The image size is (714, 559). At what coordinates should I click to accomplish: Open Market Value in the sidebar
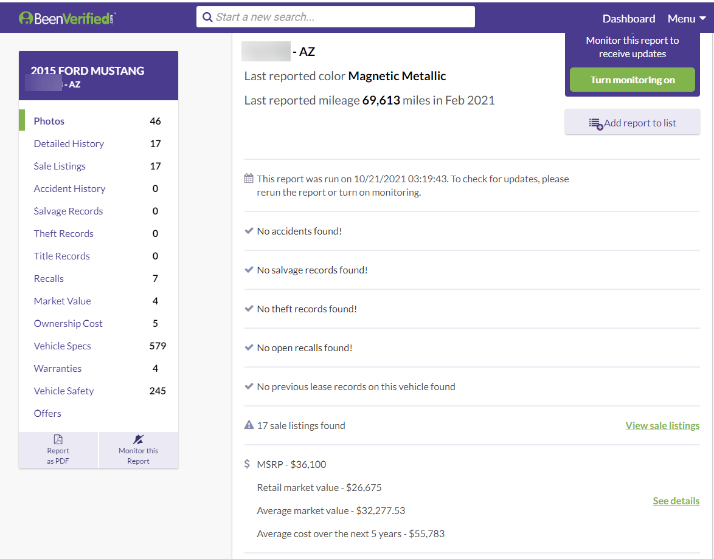[62, 301]
